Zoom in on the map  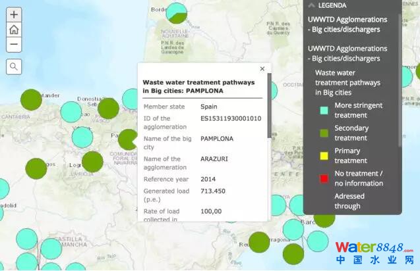coord(14,14)
